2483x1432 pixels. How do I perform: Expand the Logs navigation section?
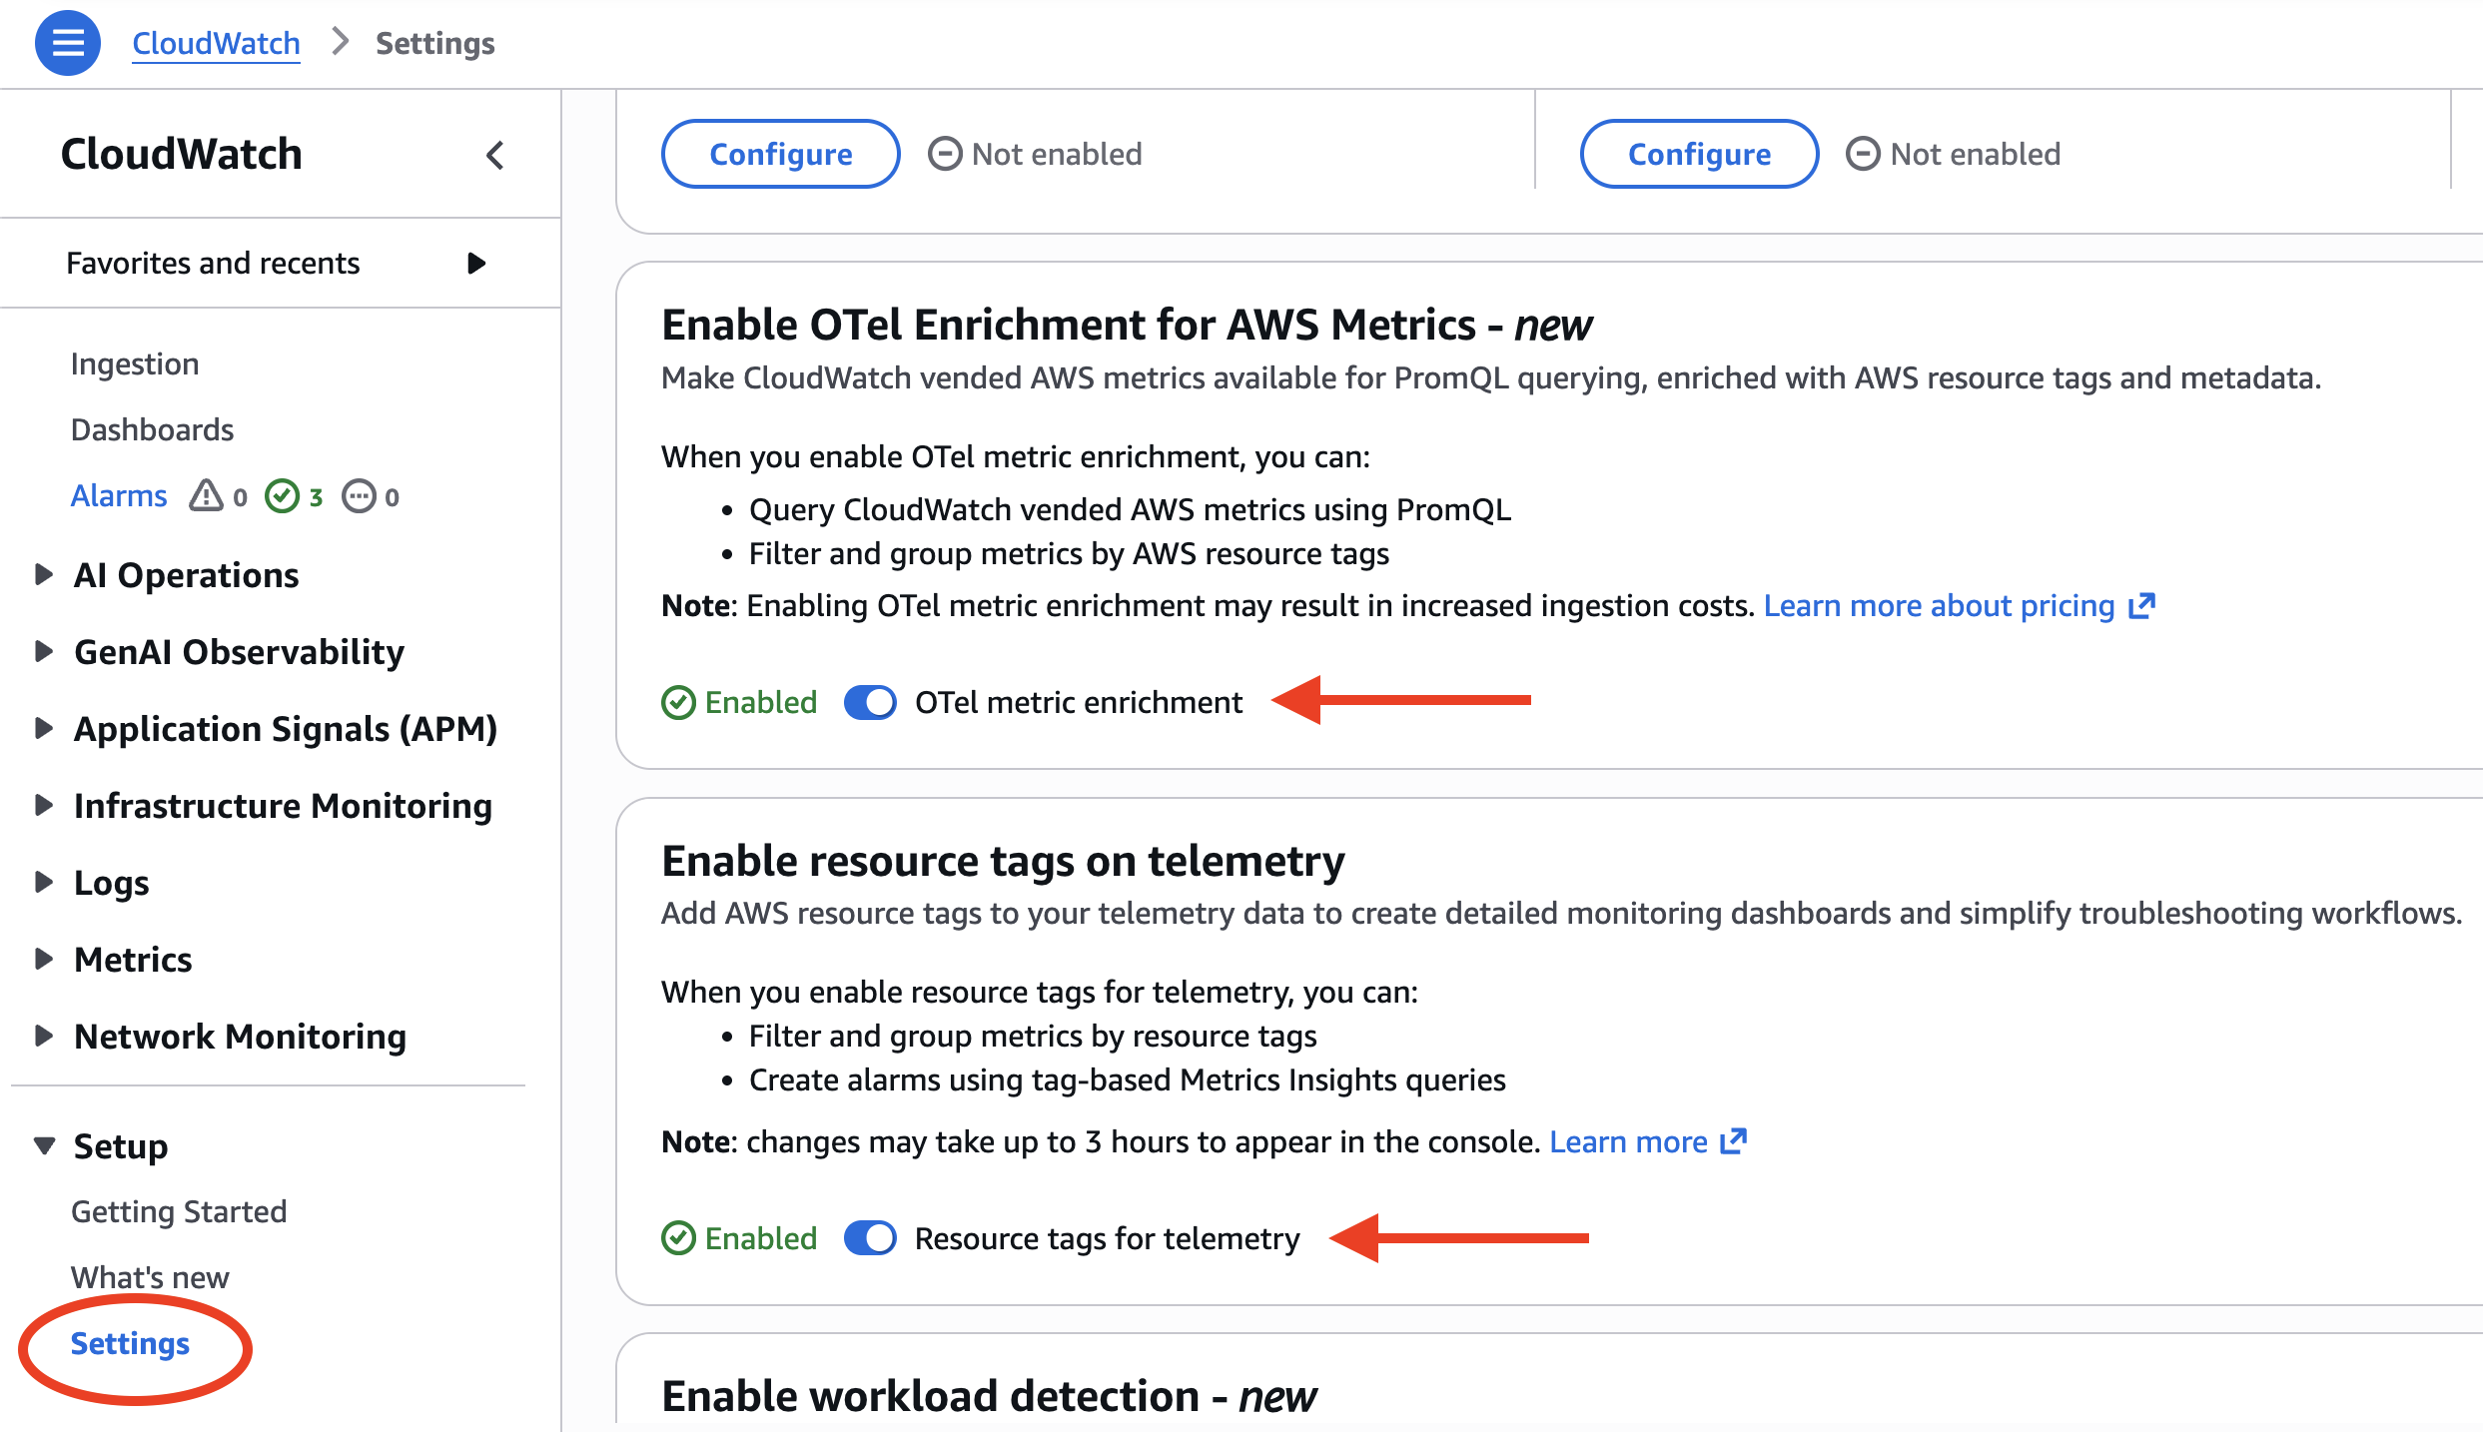[x=43, y=882]
